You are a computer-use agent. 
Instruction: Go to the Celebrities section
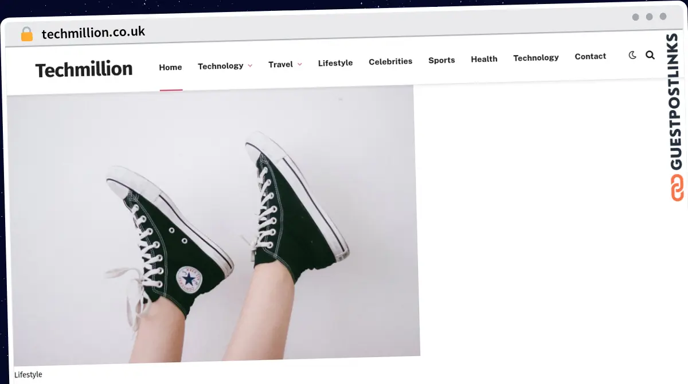[x=390, y=61]
